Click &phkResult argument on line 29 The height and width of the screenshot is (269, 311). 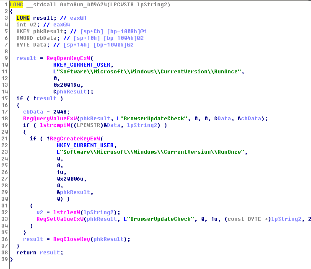tap(73, 192)
